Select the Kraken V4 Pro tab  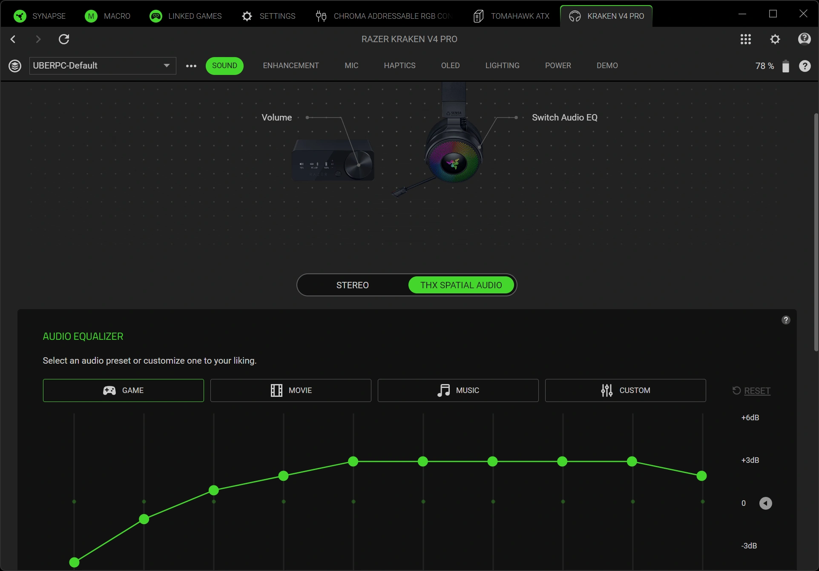tap(606, 16)
